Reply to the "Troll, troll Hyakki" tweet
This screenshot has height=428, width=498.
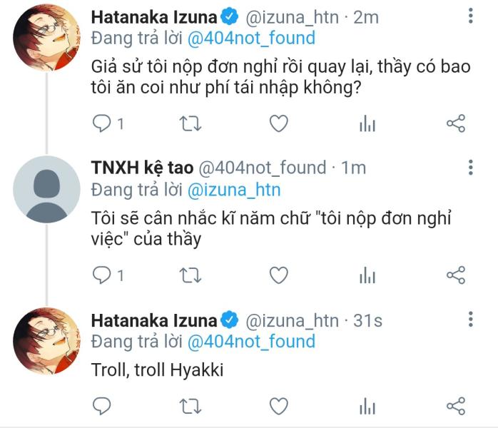(103, 406)
